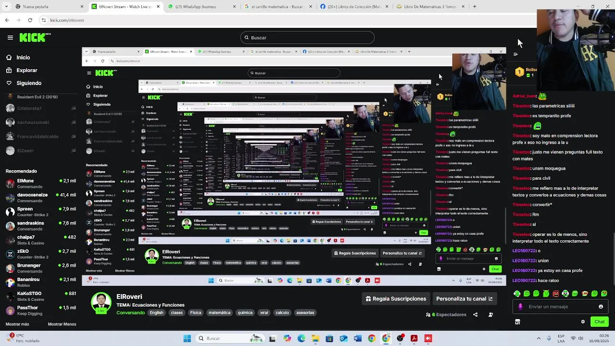615x346 pixels.
Task: Click the taskbar Buscar search box
Action: tap(230, 338)
